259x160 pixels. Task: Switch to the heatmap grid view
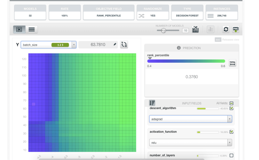pos(19,30)
